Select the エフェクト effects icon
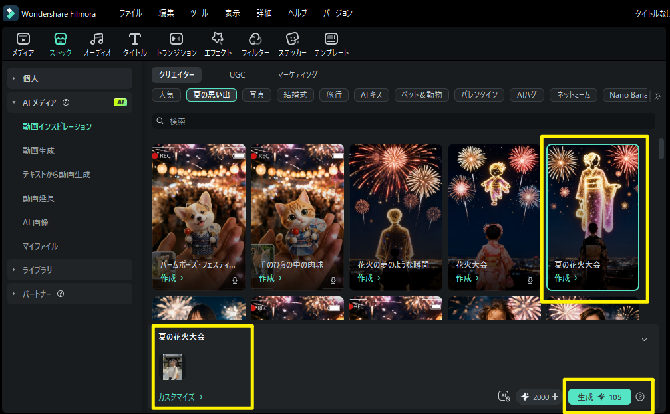Screen dimensions: 670x414 (218, 45)
